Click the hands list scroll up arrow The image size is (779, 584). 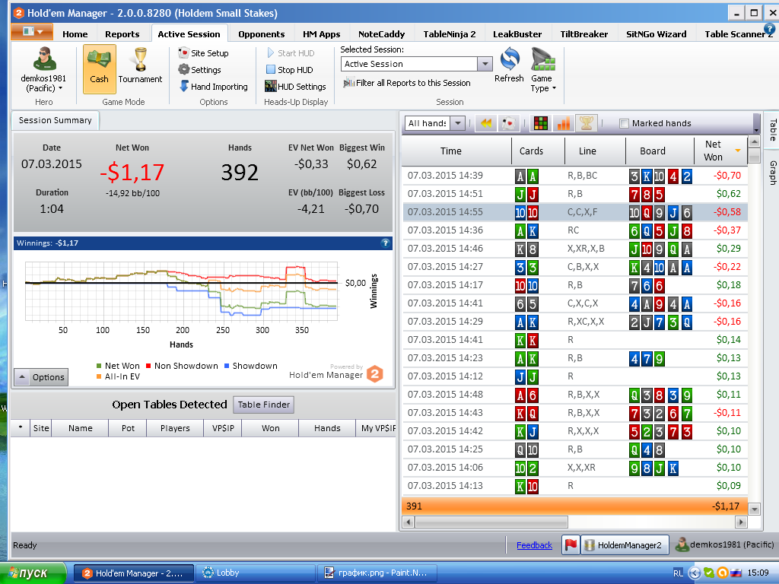tap(754, 142)
